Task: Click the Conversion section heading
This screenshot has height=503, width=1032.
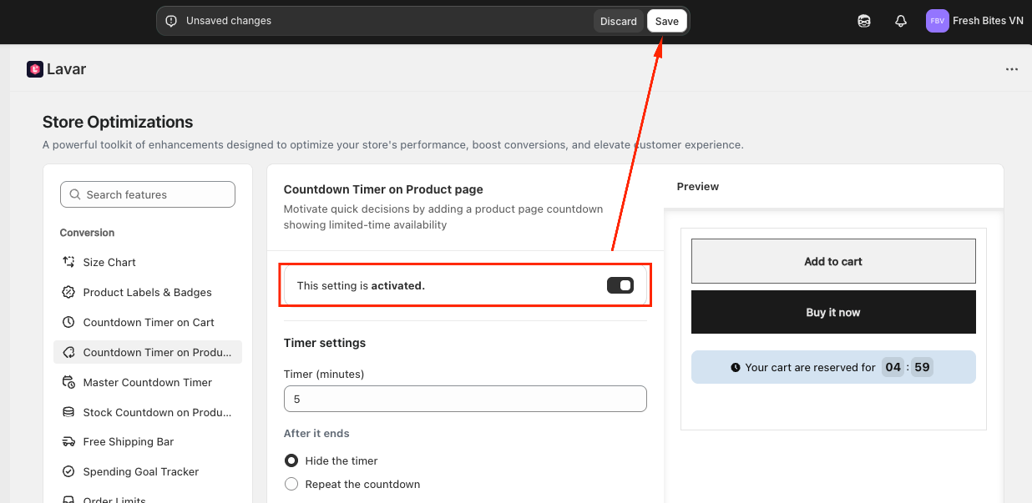Action: coord(88,233)
